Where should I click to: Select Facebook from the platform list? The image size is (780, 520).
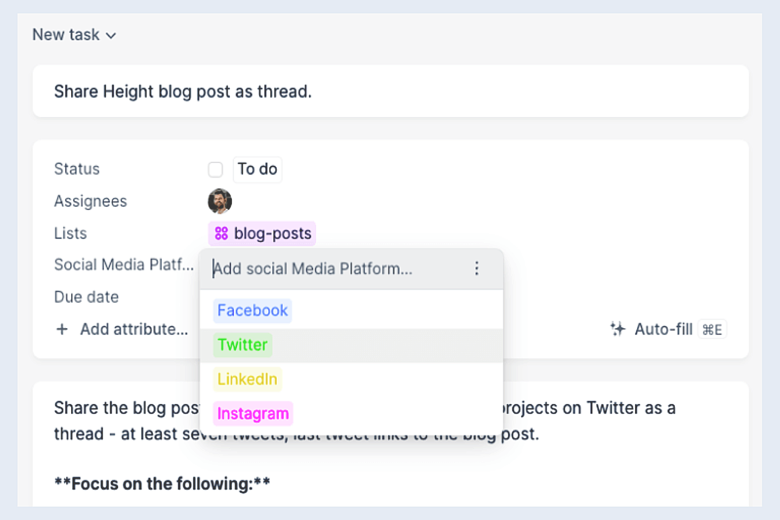[252, 310]
